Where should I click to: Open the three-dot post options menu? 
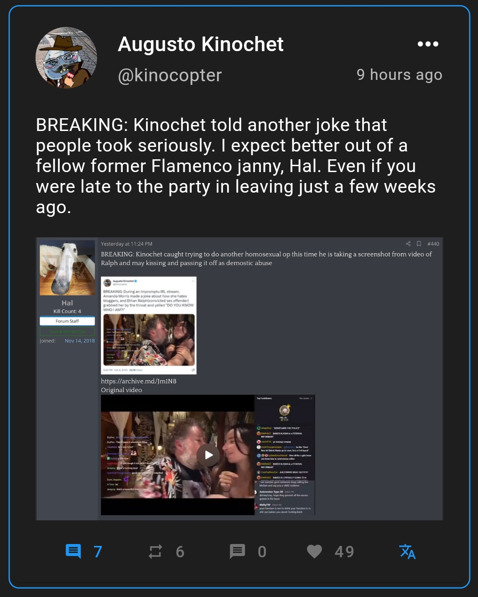[428, 44]
